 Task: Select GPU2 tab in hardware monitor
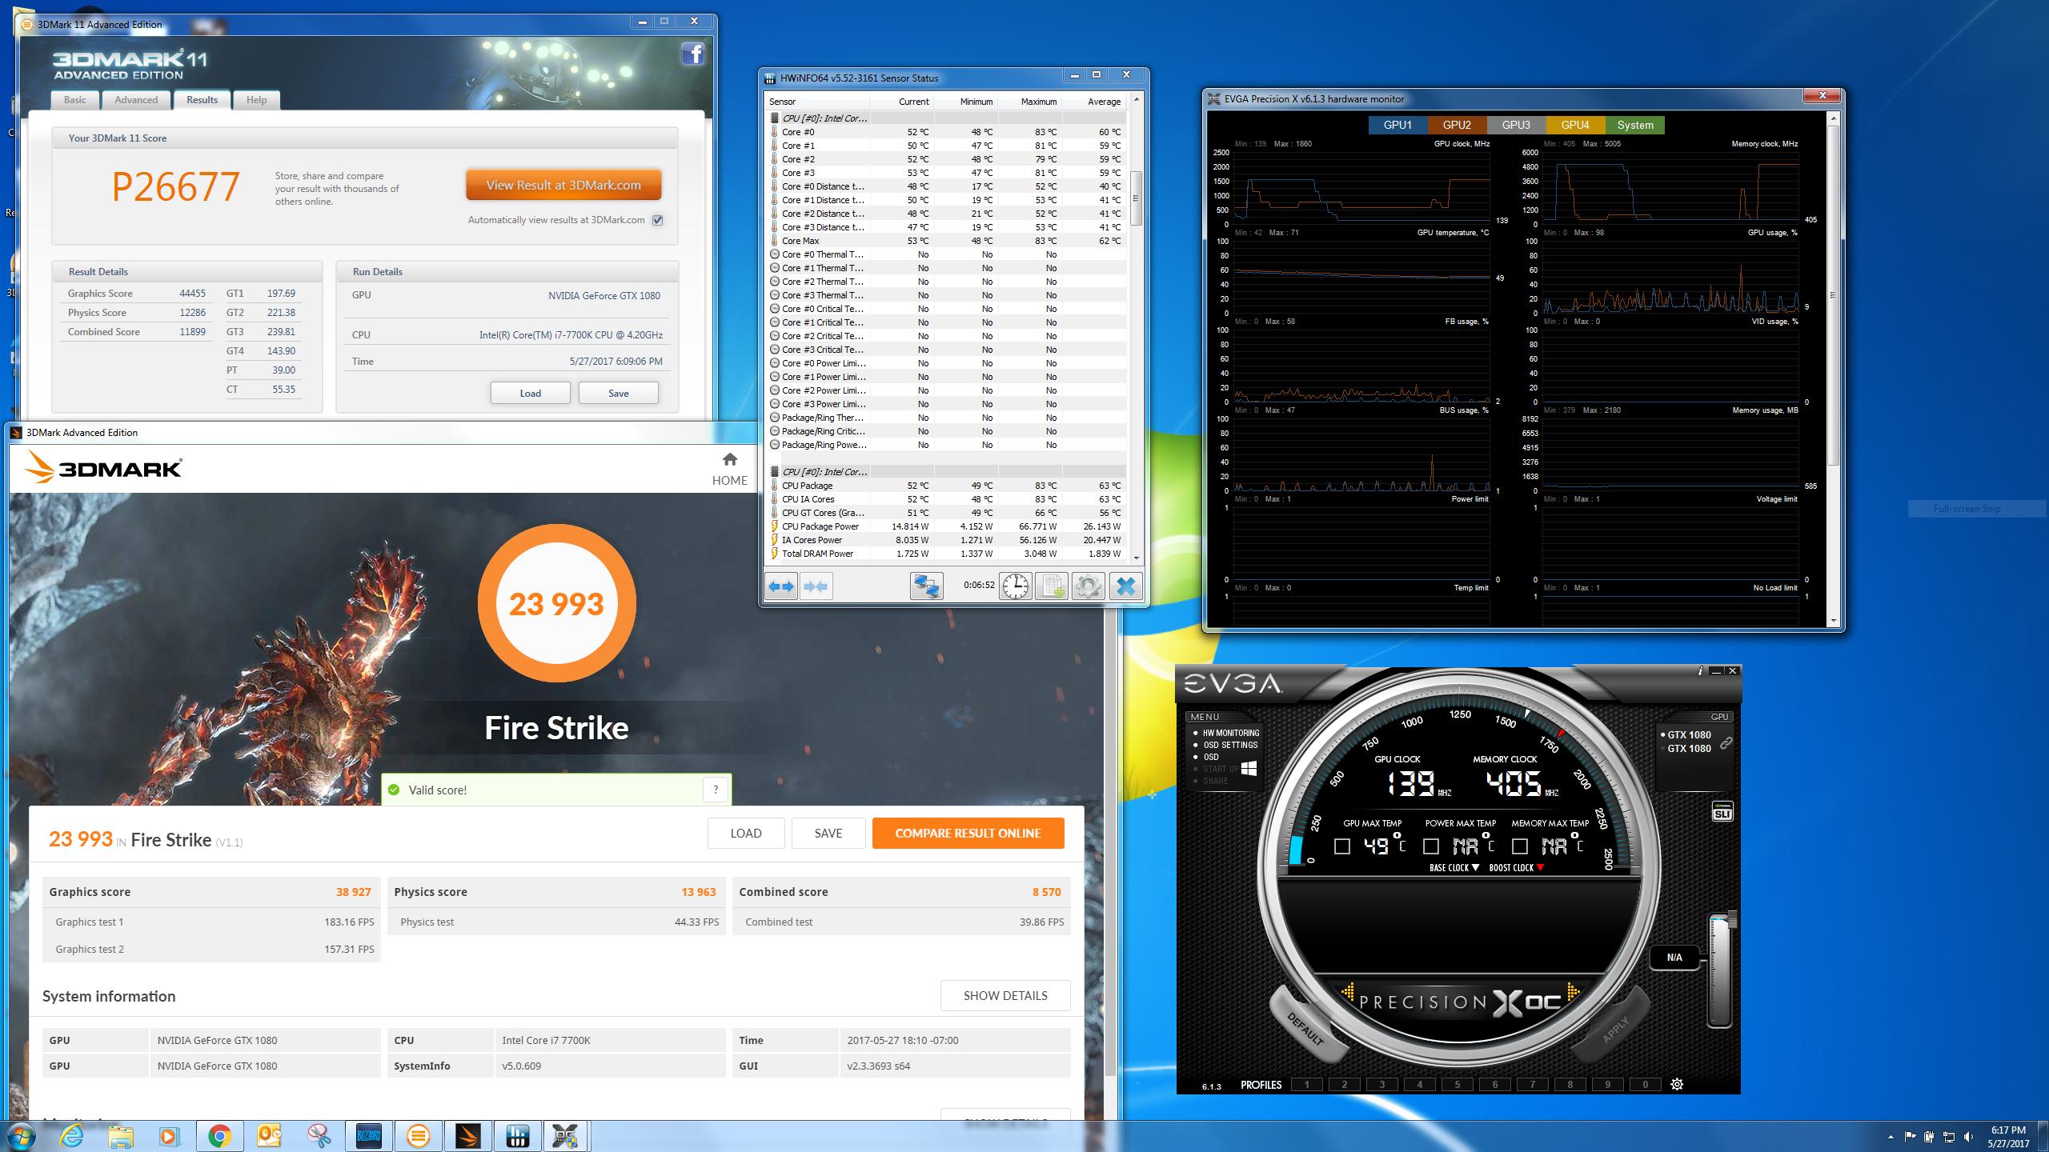(1457, 125)
